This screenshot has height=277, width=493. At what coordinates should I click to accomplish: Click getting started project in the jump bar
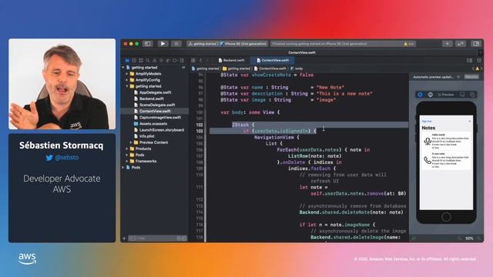pos(206,68)
